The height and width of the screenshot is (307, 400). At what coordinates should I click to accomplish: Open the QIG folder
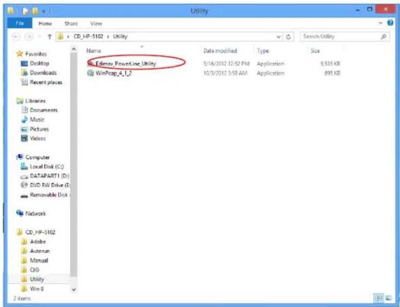tap(35, 270)
